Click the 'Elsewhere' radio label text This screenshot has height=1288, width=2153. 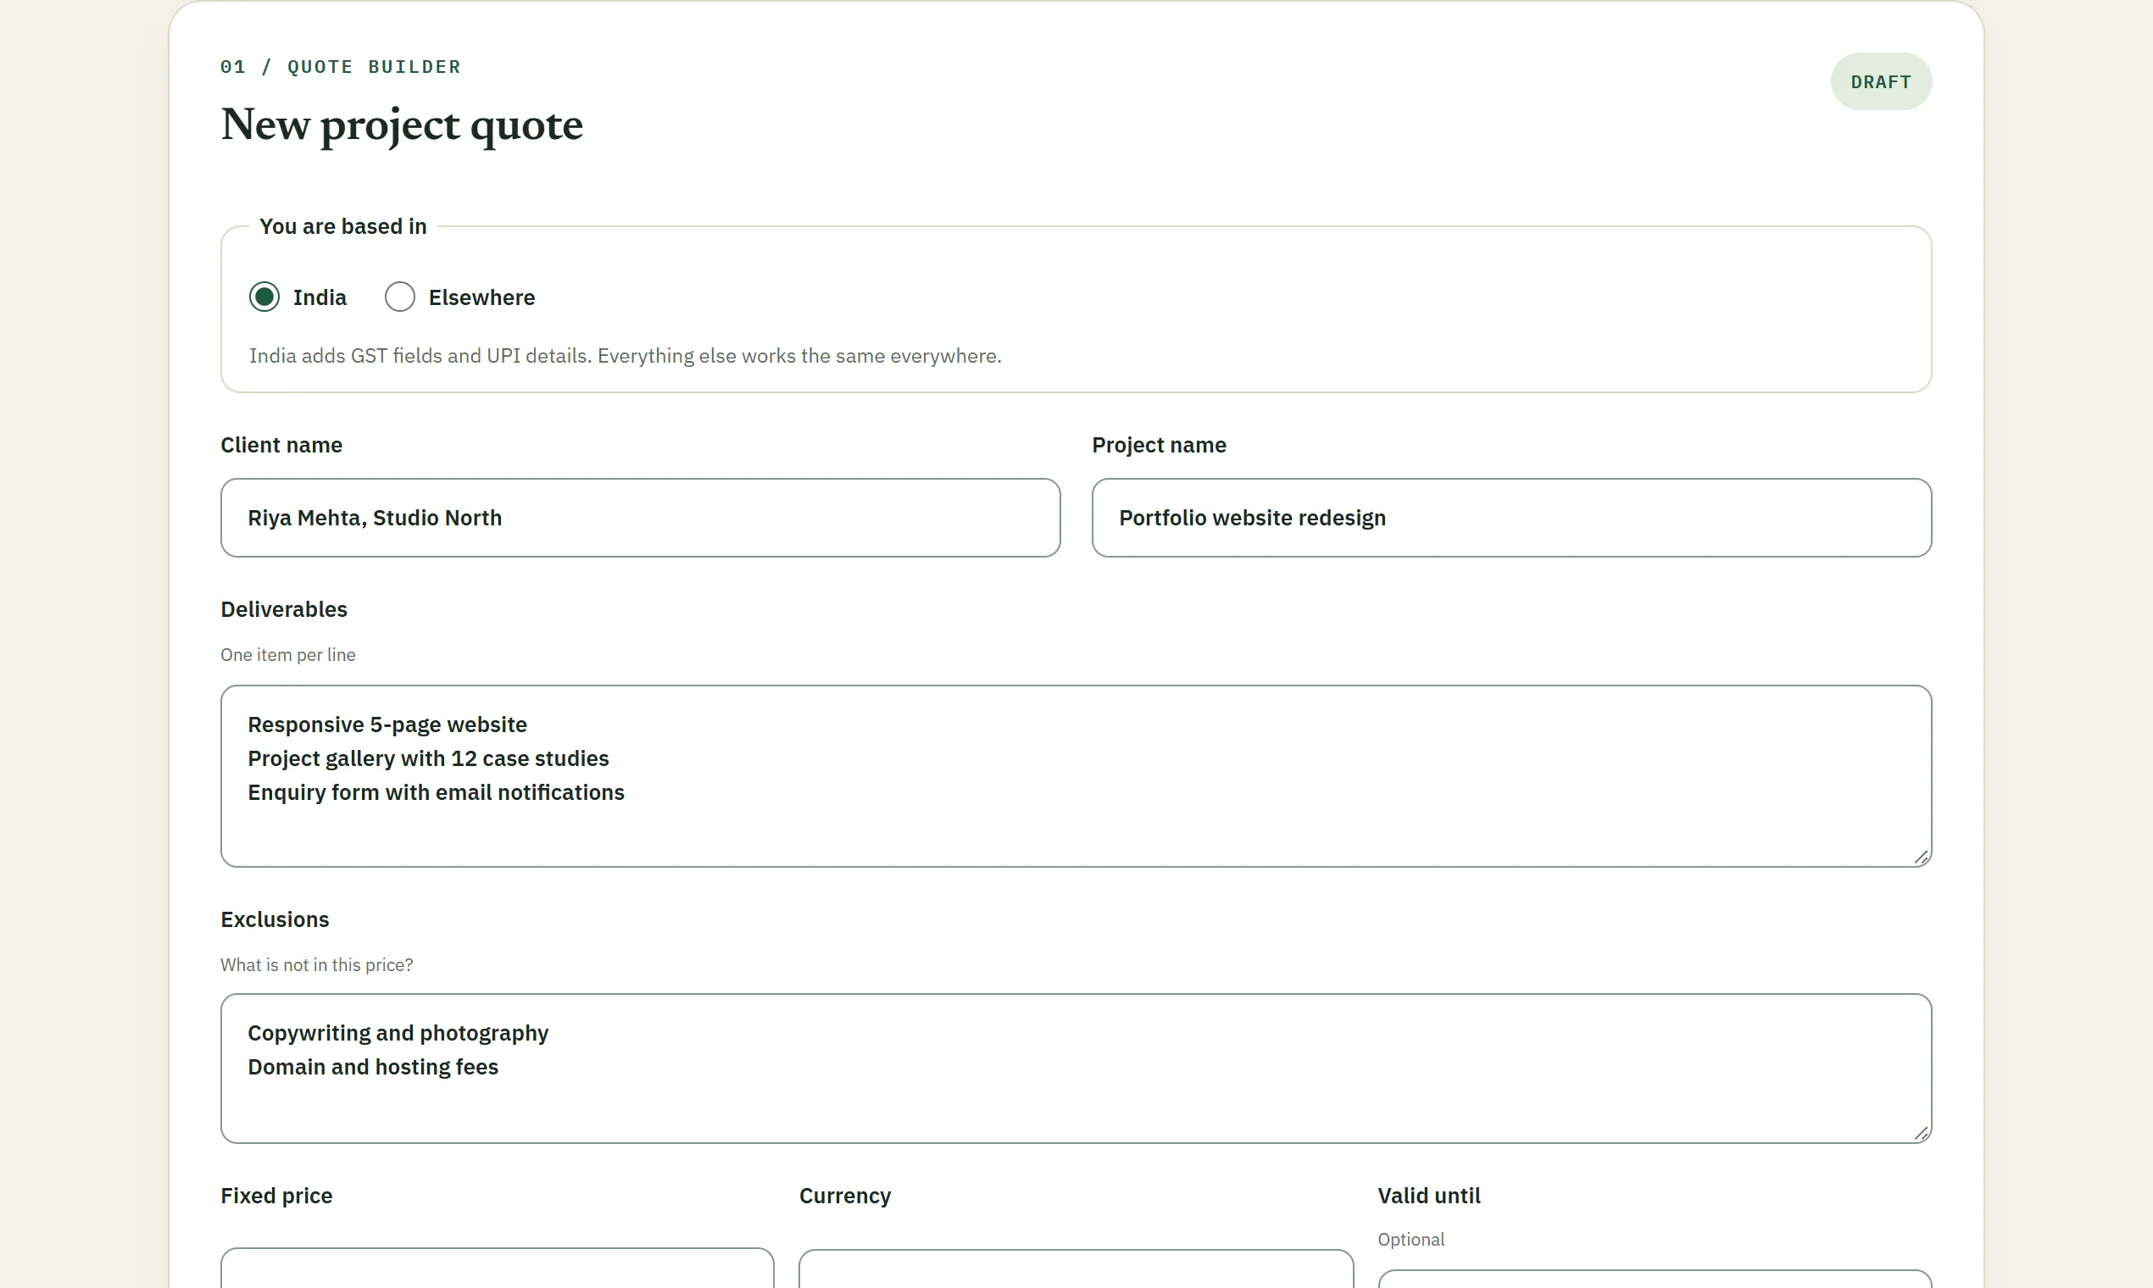point(481,297)
